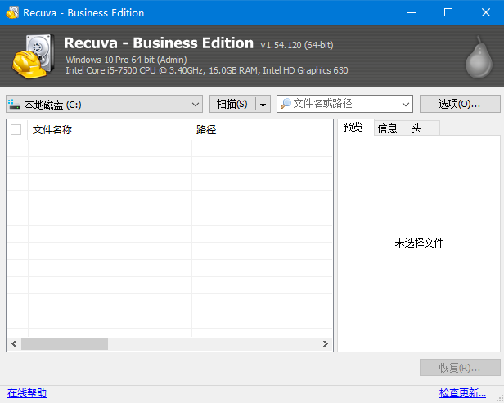Click the Piriform pear logo icon
Screen dimensions: 504x403
click(479, 57)
